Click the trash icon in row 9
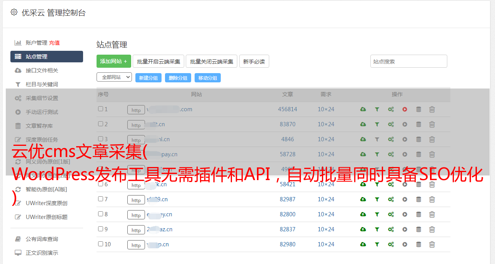Viewport: 495px width, 264px height. point(432,229)
